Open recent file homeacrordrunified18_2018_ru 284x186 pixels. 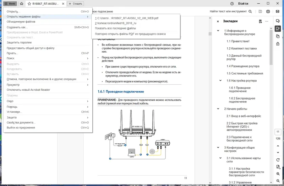(136, 23)
